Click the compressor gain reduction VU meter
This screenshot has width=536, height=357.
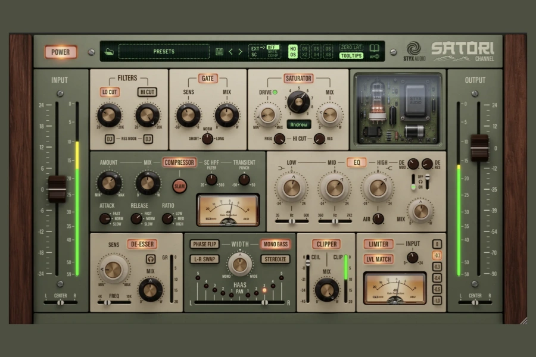tap(228, 210)
